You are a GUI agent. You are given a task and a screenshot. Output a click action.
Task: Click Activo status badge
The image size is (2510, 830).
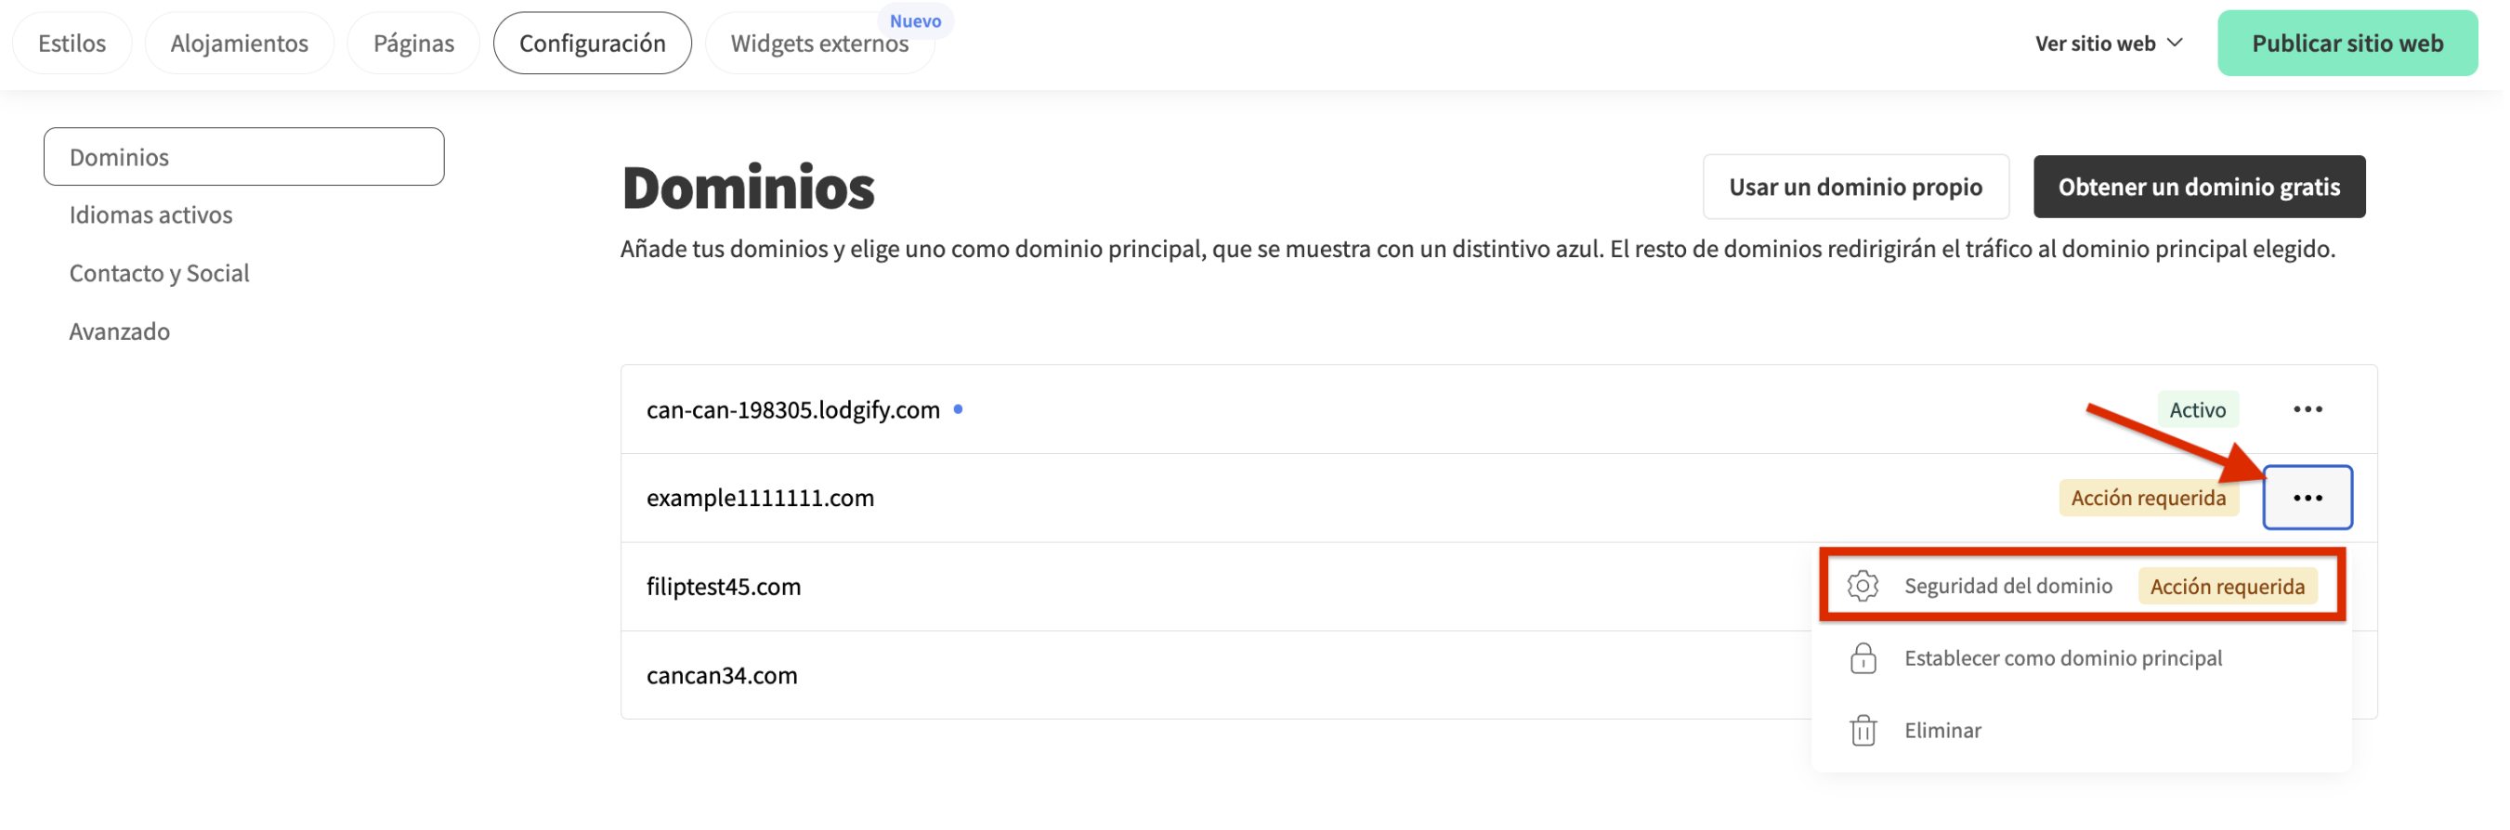[x=2196, y=409]
